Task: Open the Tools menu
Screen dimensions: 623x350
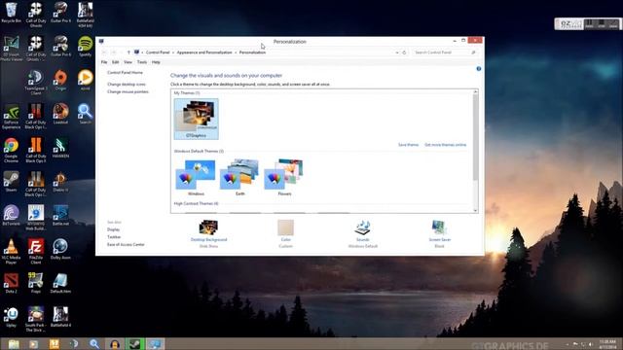Action: [x=142, y=62]
